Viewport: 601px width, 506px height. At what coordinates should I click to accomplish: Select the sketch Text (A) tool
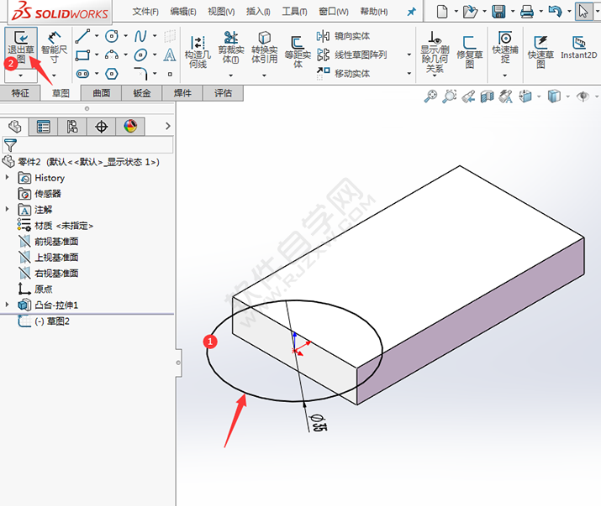pos(170,55)
